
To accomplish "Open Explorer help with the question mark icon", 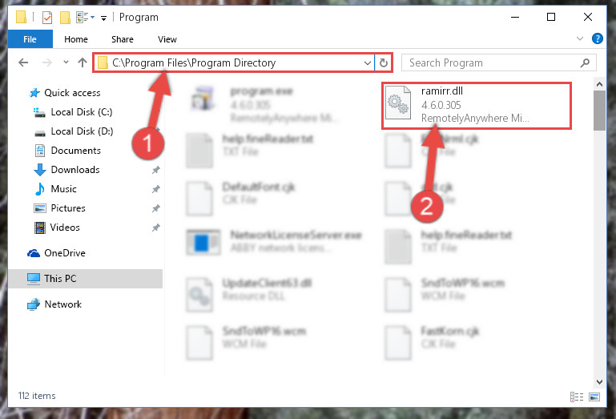I will click(x=597, y=38).
